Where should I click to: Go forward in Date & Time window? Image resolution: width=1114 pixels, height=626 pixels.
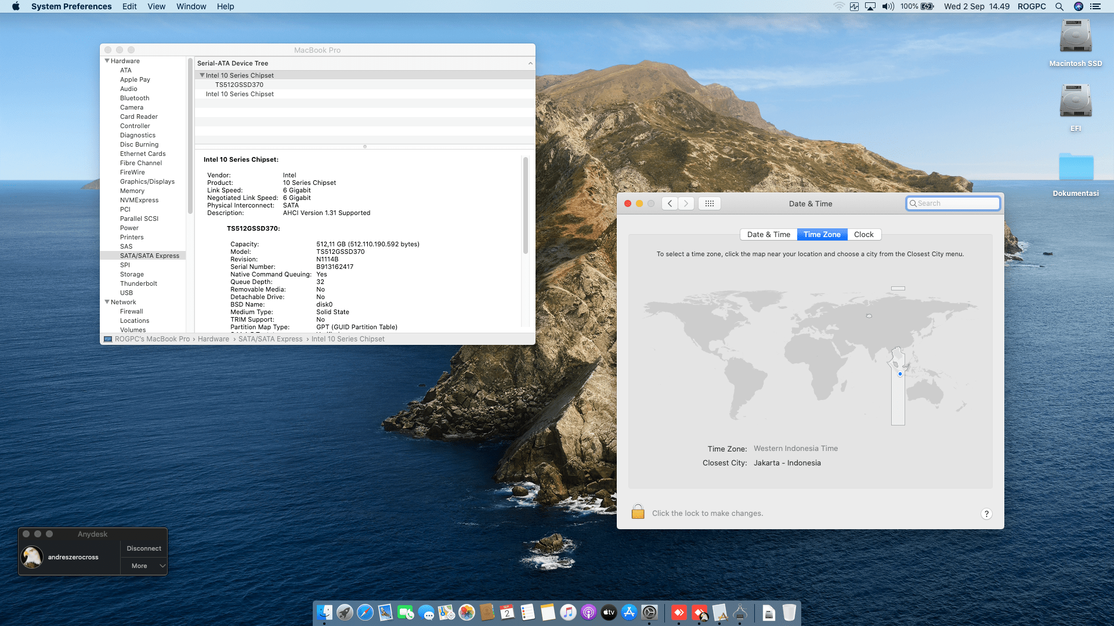686,203
